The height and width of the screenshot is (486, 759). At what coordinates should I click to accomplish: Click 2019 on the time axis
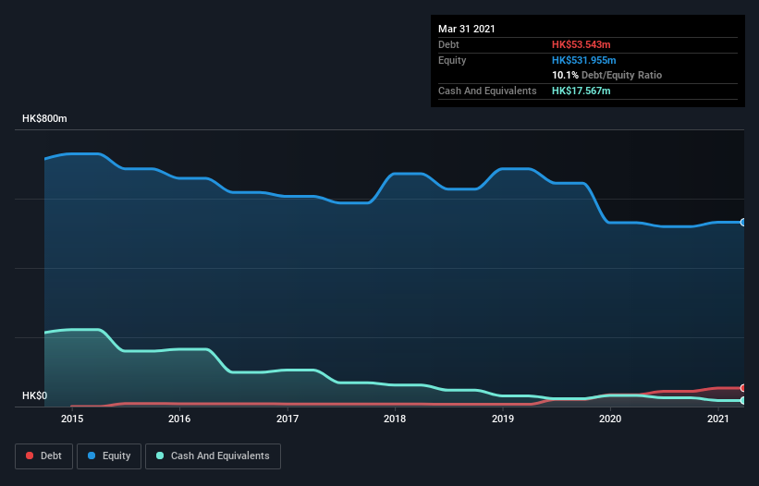(x=503, y=419)
